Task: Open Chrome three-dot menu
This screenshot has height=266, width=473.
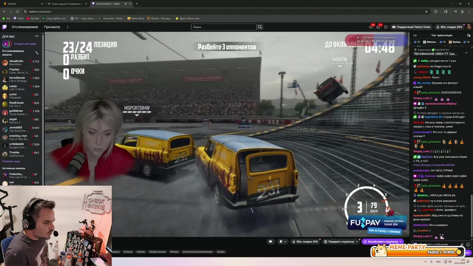Action: [x=469, y=11]
